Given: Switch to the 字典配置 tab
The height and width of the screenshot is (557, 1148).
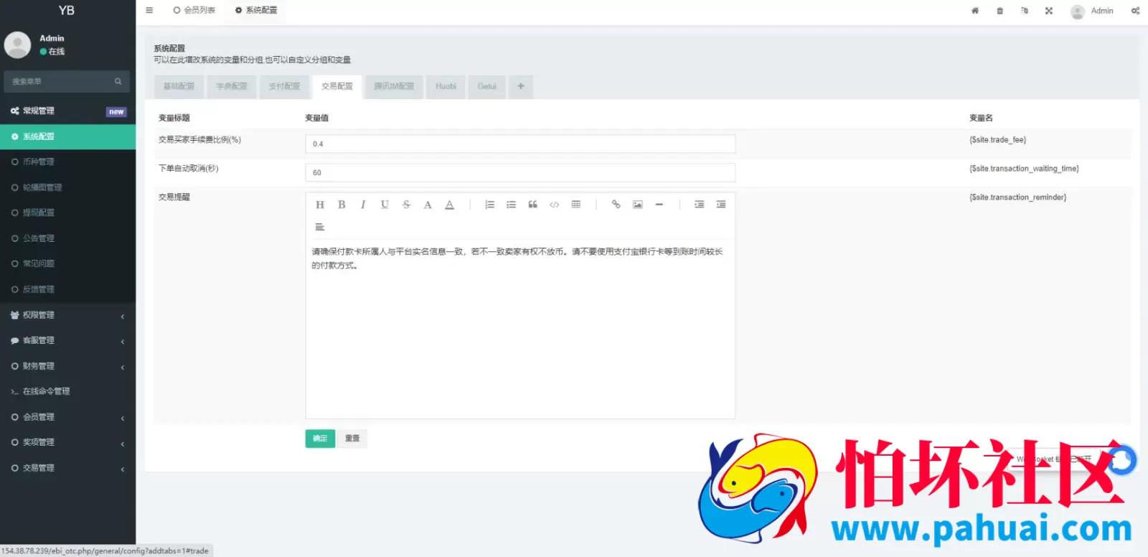Looking at the screenshot, I should coord(232,86).
